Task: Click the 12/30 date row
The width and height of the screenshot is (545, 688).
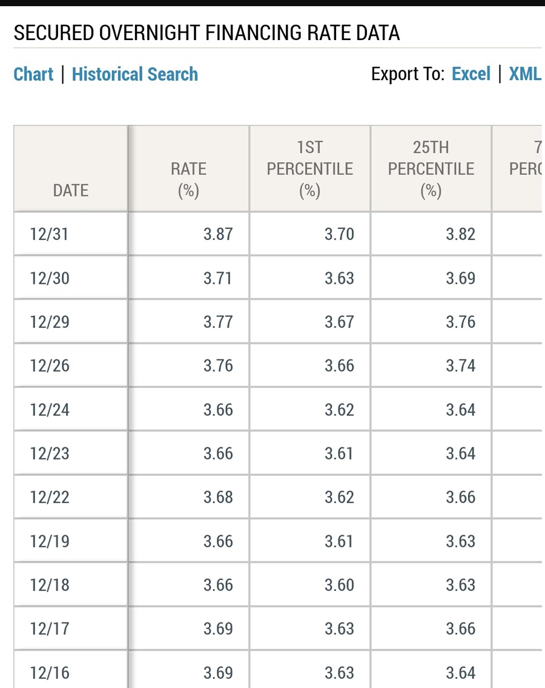Action: [50, 278]
